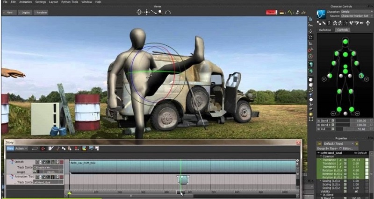
Task: Open the Animation menu
Action: pyautogui.click(x=26, y=2)
